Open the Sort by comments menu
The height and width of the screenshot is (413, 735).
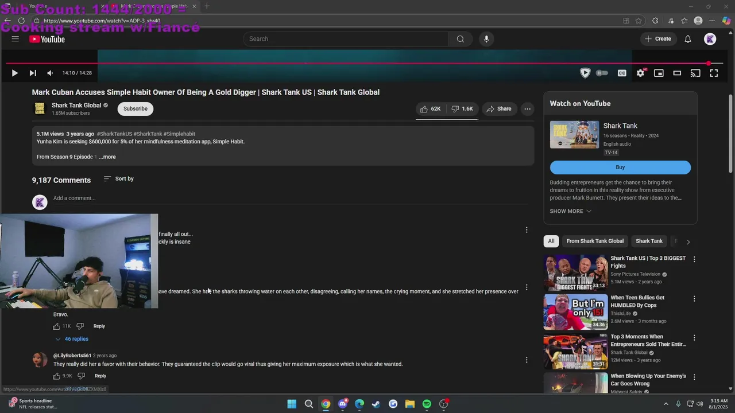[118, 179]
